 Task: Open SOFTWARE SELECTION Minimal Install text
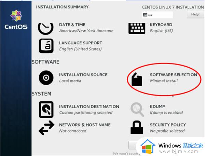(x=173, y=77)
